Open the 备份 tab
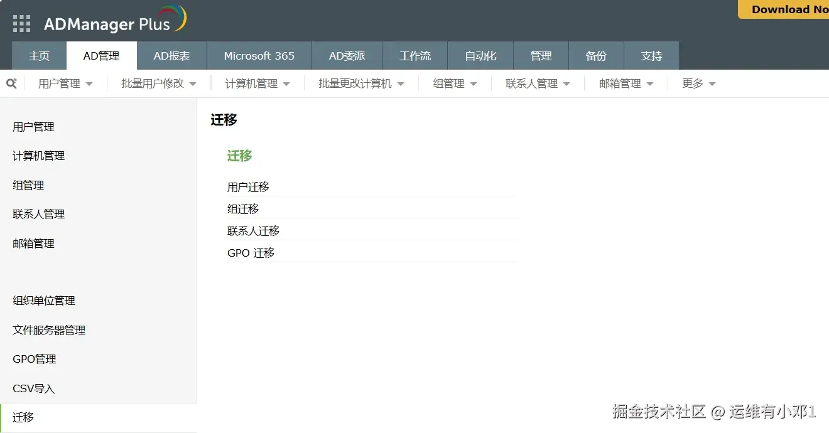The height and width of the screenshot is (433, 829). [x=595, y=55]
